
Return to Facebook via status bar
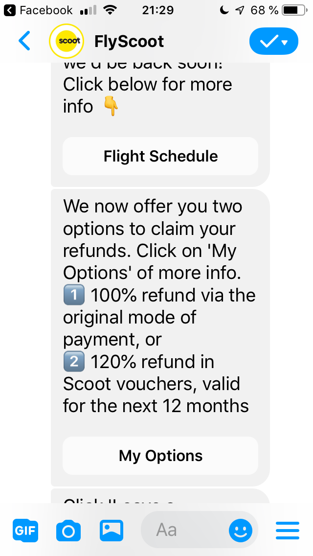pos(38,10)
